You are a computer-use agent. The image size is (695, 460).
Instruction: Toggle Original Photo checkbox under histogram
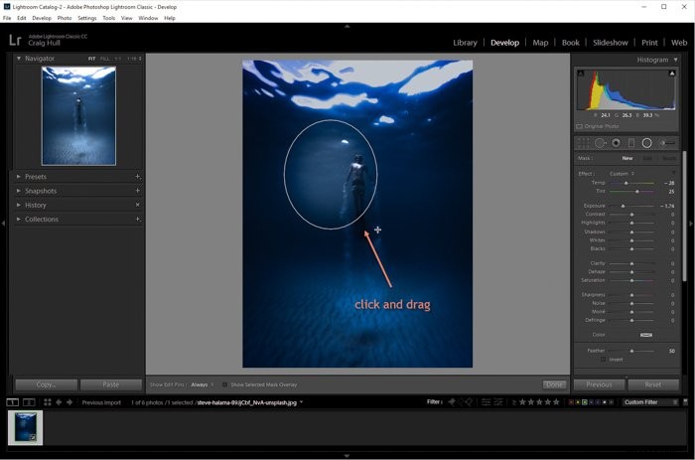click(x=579, y=126)
